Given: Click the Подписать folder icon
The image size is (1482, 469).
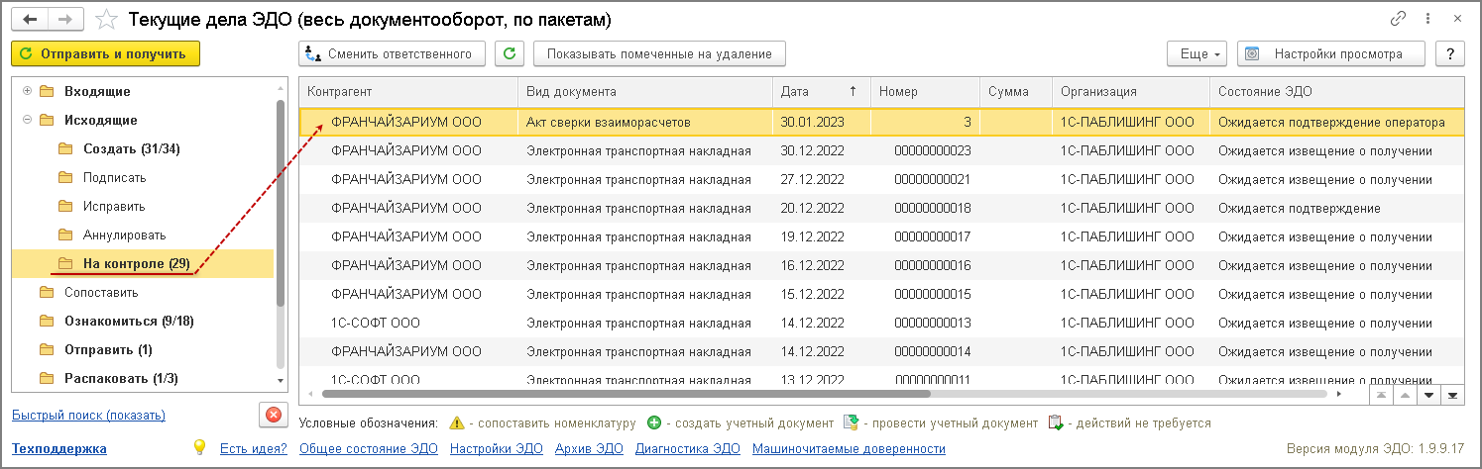Looking at the screenshot, I should point(65,177).
